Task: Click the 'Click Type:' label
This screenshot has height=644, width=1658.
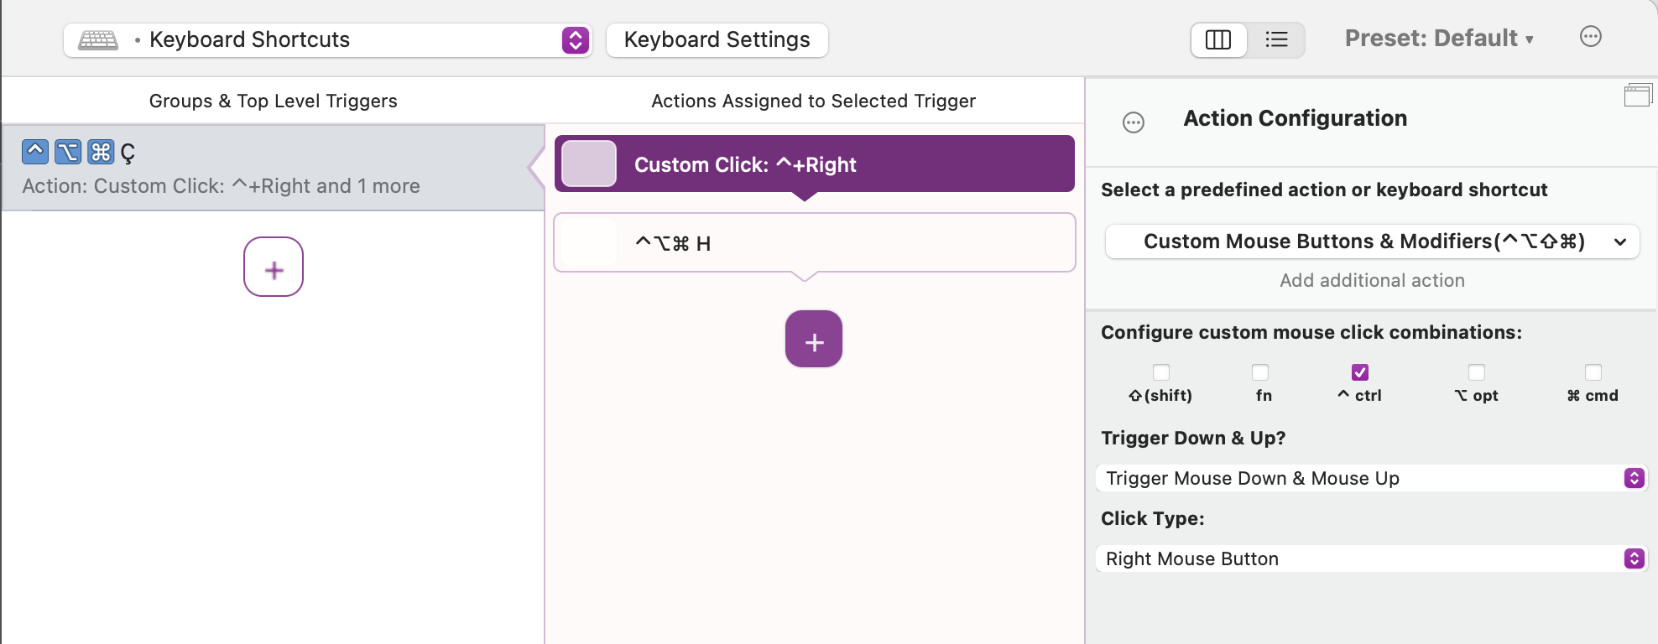Action: click(1152, 518)
